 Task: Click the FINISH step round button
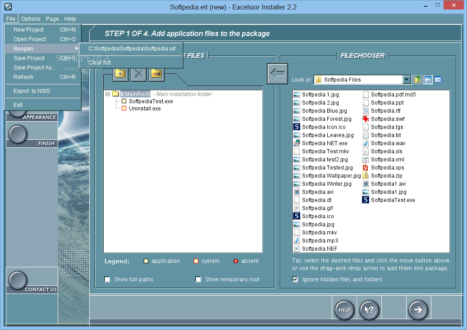click(x=18, y=134)
